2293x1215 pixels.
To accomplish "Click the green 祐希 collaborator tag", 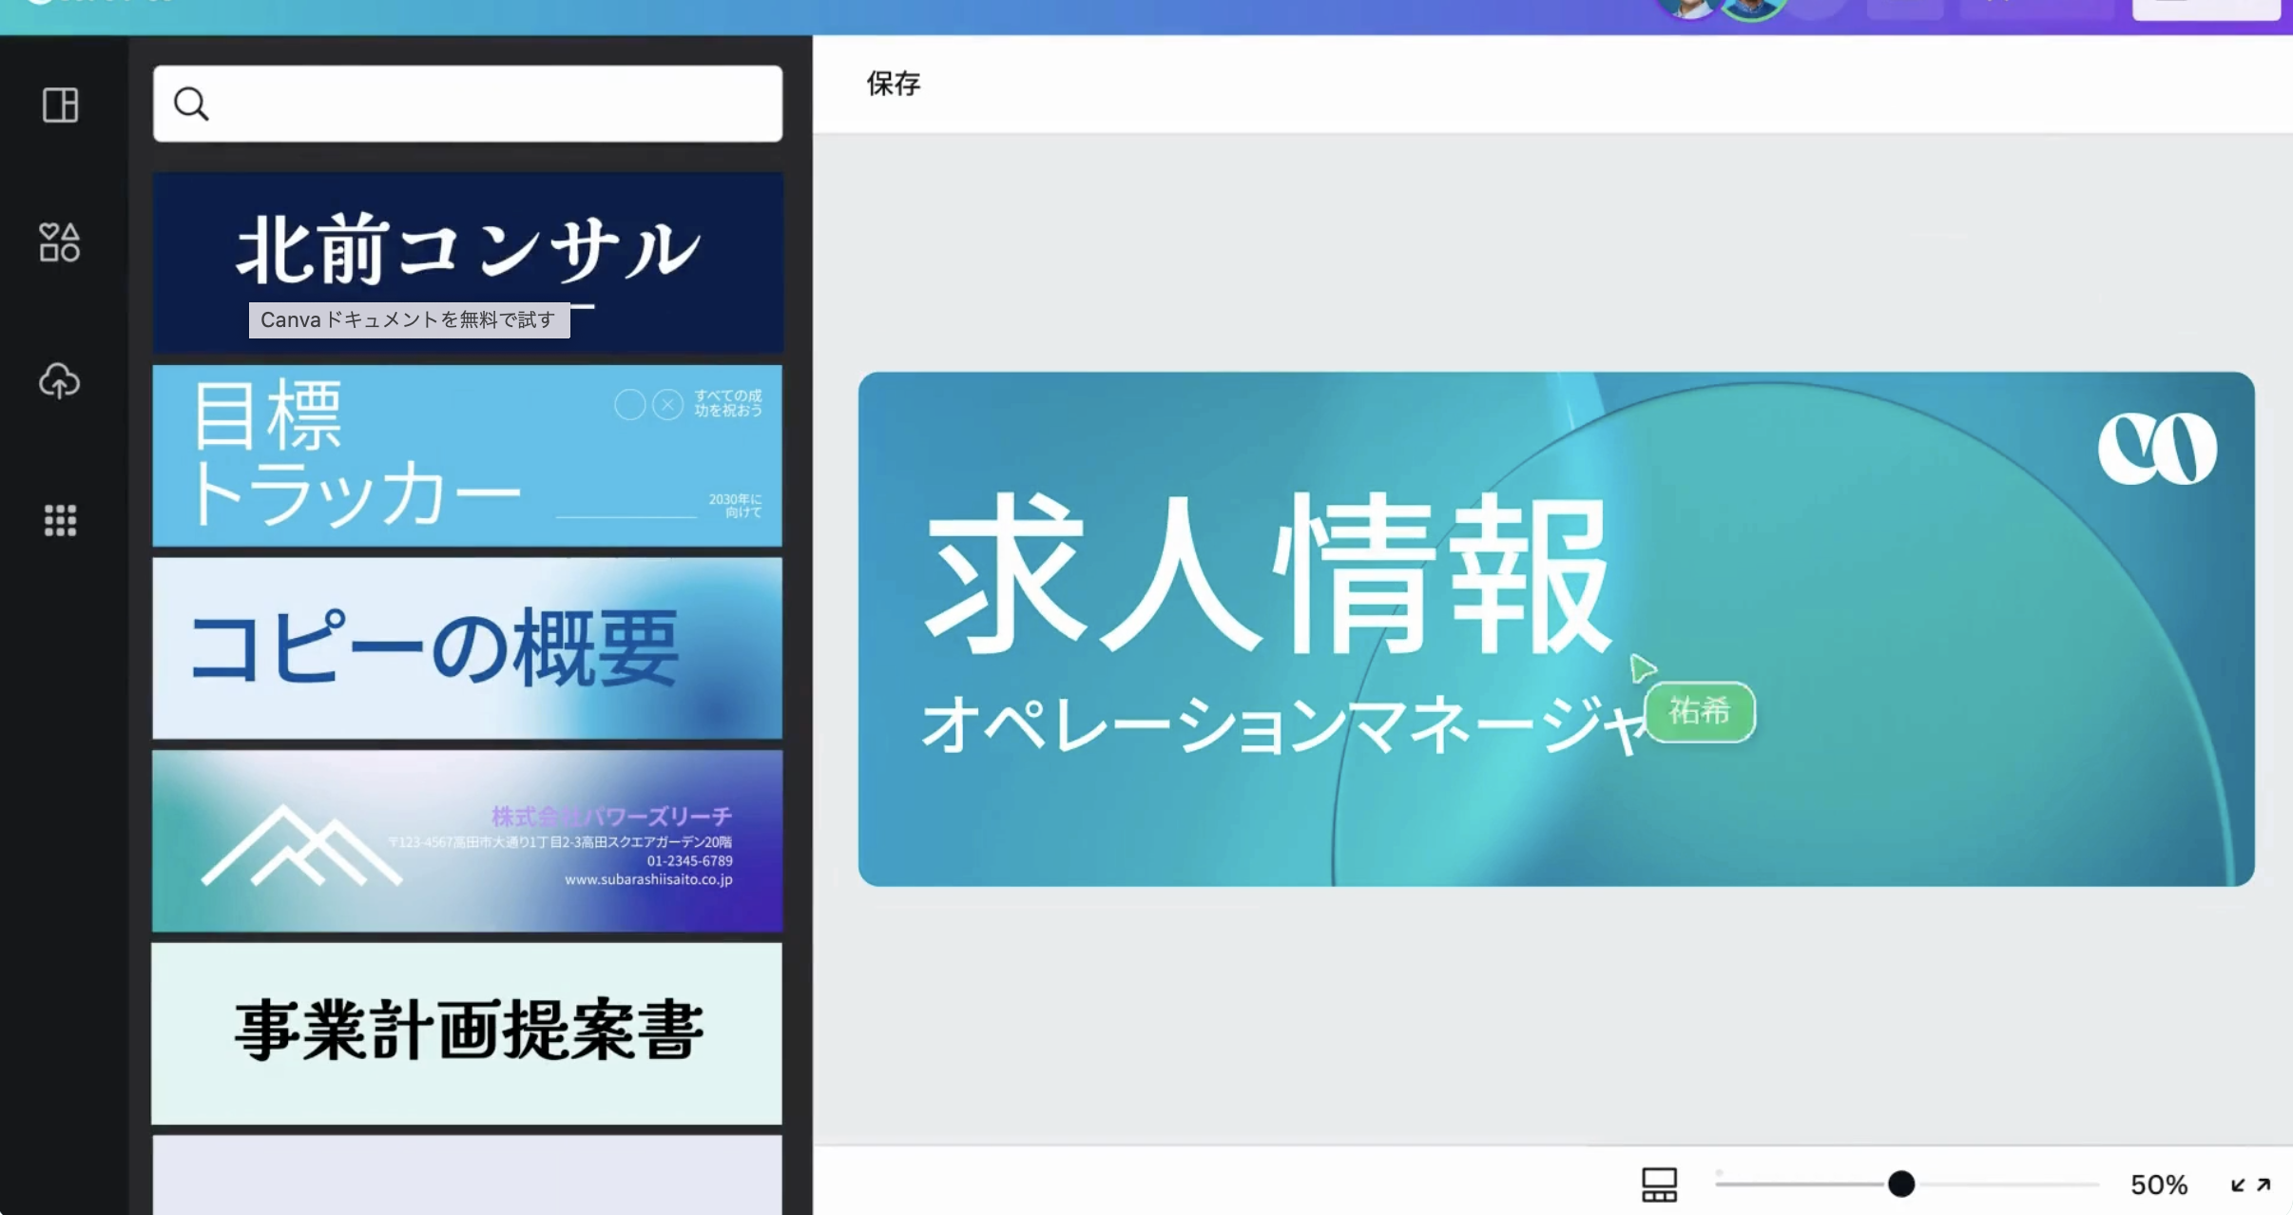I will 1700,711.
